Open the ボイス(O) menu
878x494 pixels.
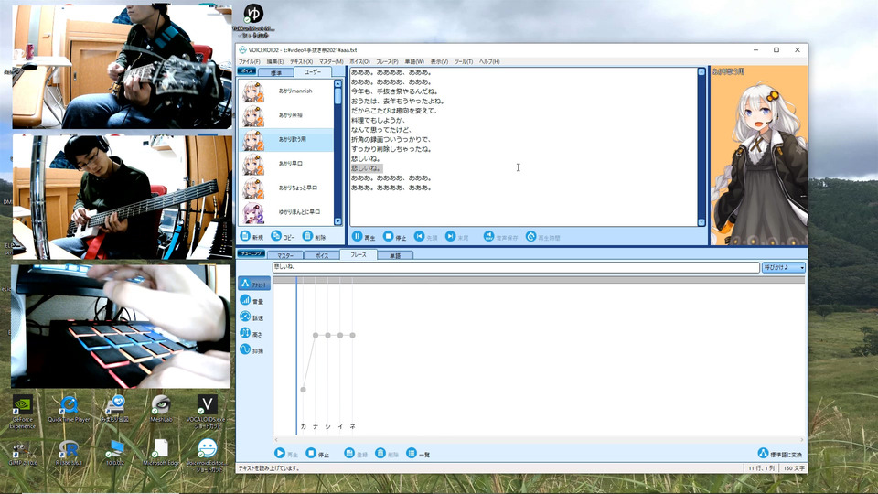point(360,61)
